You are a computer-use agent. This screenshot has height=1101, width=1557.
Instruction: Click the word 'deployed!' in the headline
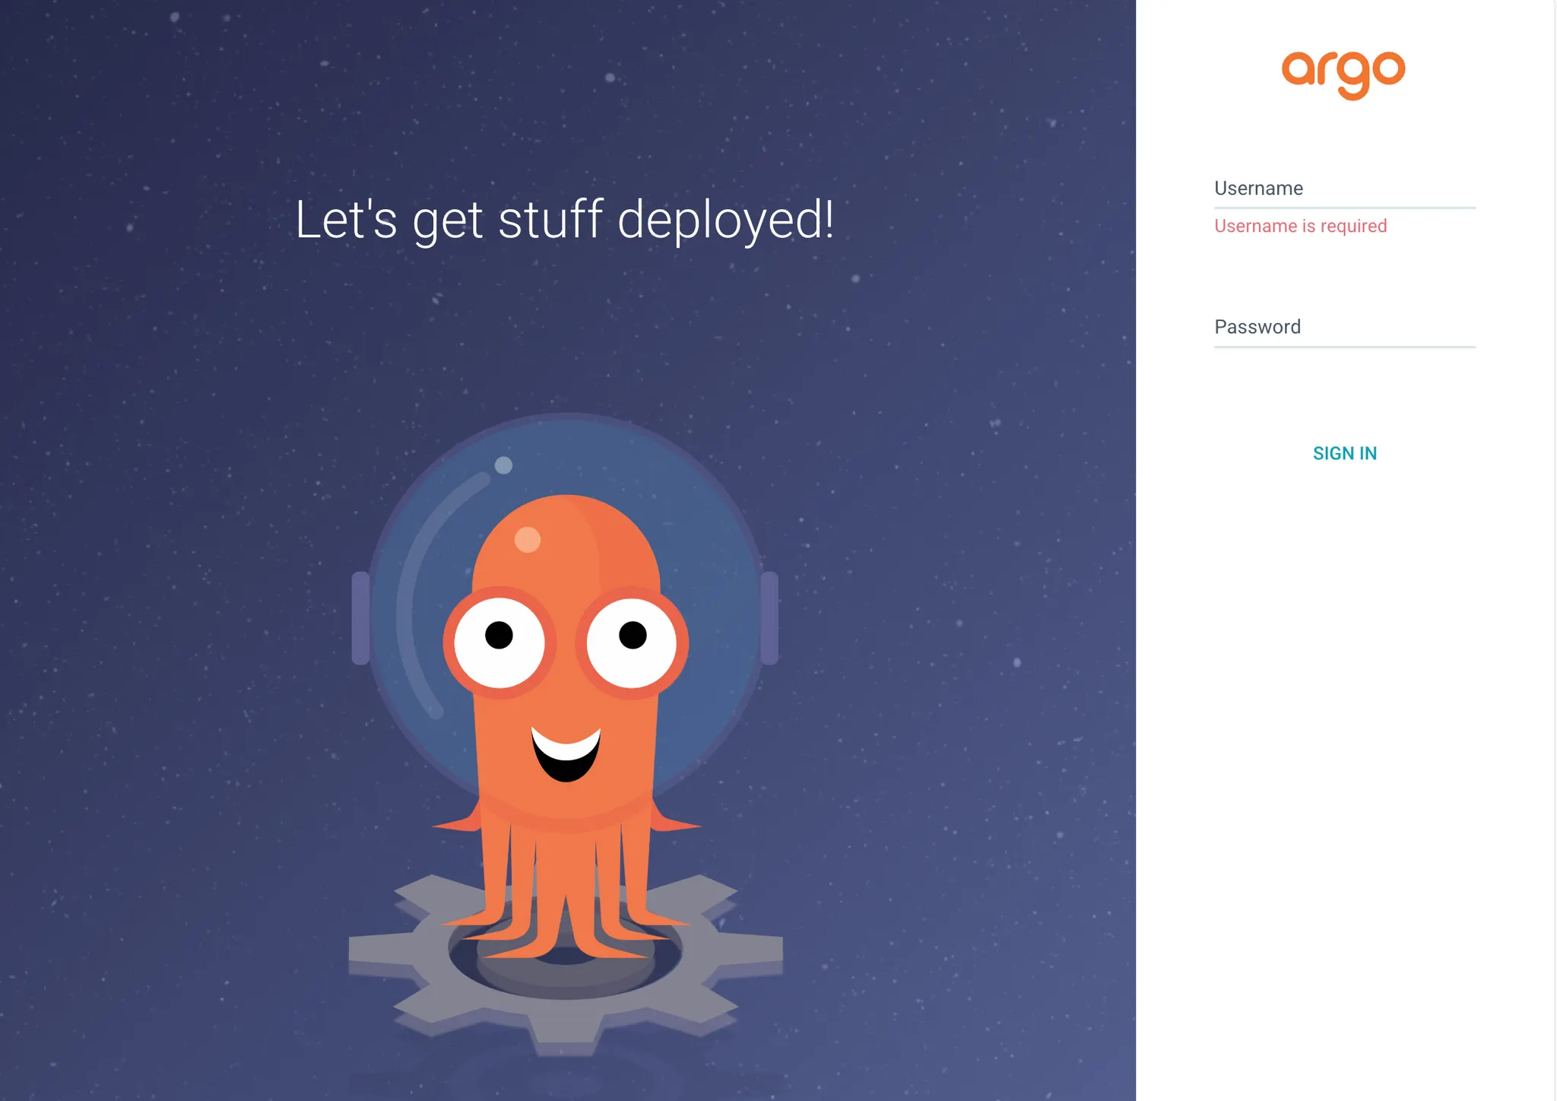click(725, 220)
